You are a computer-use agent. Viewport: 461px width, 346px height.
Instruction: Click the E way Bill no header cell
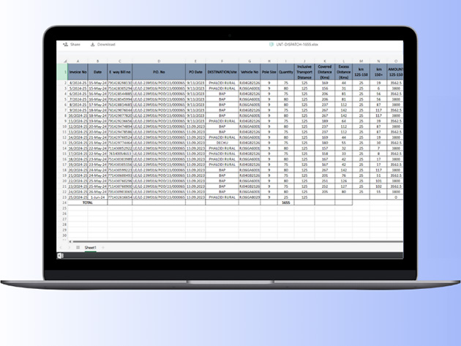pos(121,72)
